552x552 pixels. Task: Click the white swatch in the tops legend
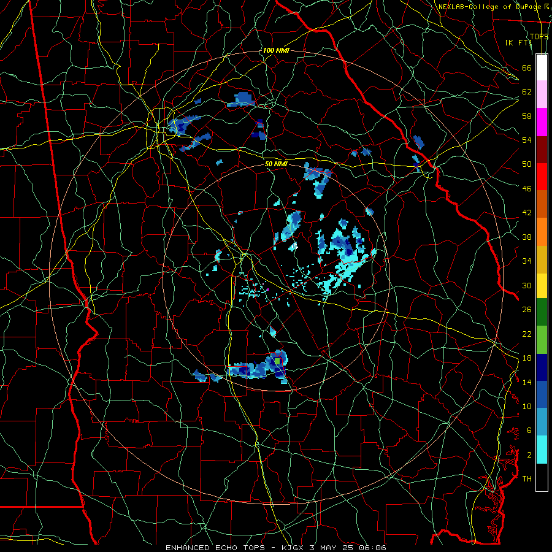542,67
